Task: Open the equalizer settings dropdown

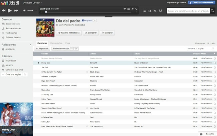Action: pos(161,11)
